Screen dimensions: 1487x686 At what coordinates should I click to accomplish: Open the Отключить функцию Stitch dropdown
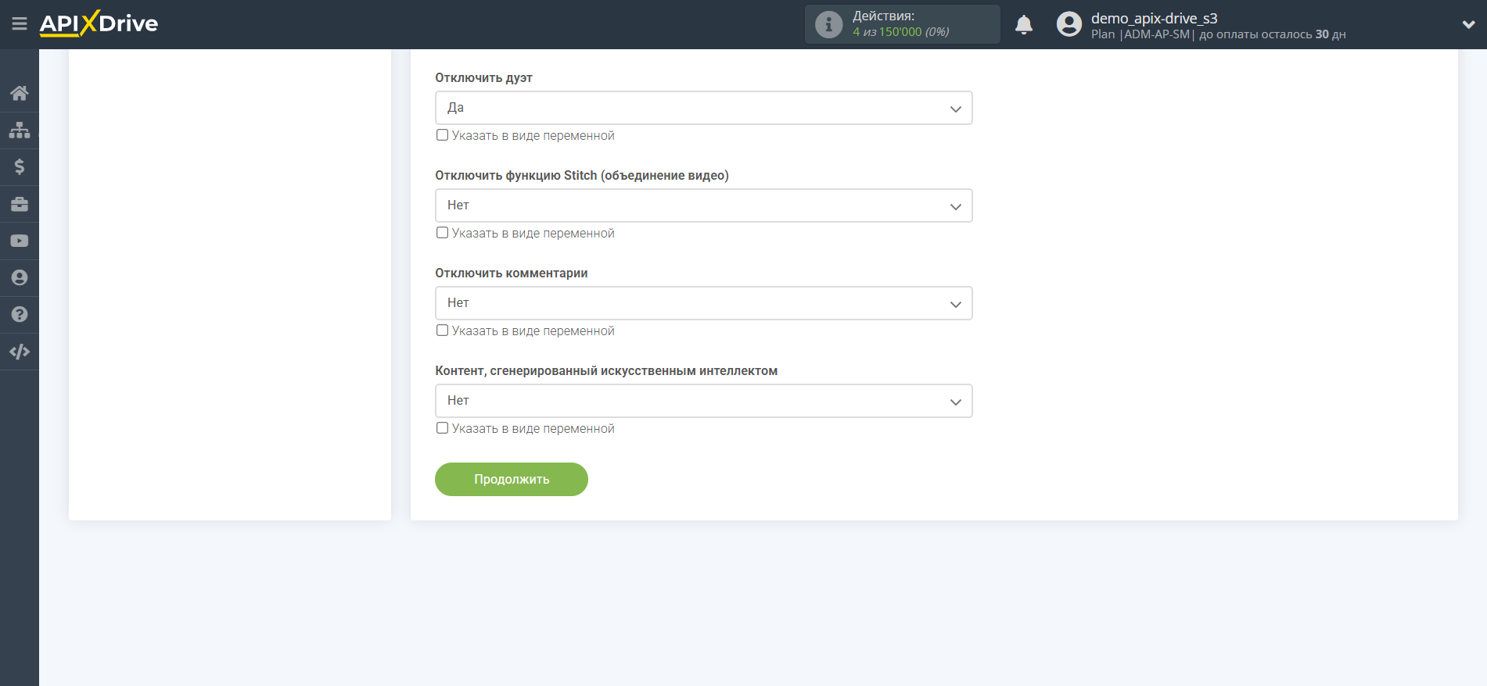tap(703, 205)
